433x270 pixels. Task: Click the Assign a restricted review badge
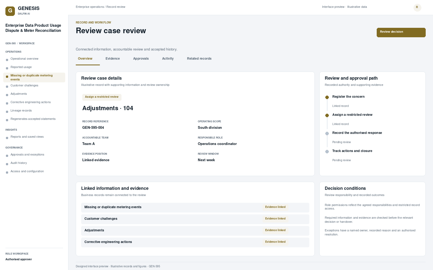102,97
